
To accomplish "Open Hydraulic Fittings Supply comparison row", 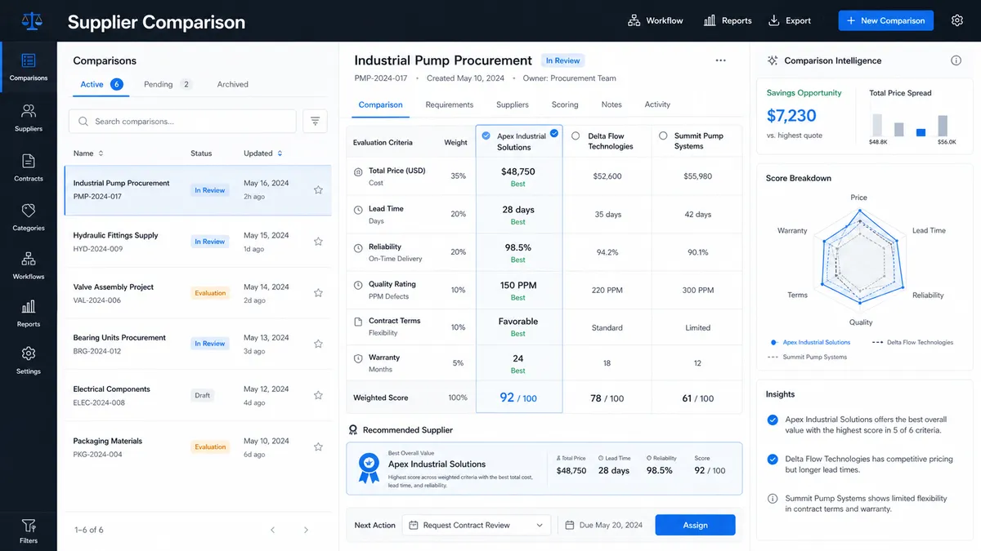I will 198,242.
